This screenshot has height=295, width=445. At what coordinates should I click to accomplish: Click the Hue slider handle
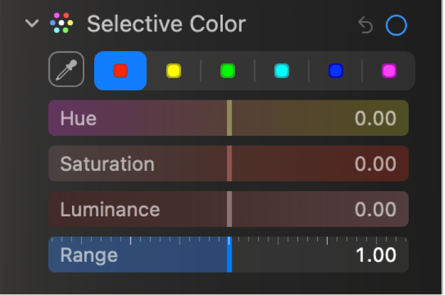pyautogui.click(x=229, y=118)
